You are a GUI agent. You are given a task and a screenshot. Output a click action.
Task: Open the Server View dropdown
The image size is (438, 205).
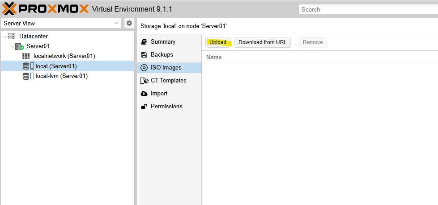(61, 23)
